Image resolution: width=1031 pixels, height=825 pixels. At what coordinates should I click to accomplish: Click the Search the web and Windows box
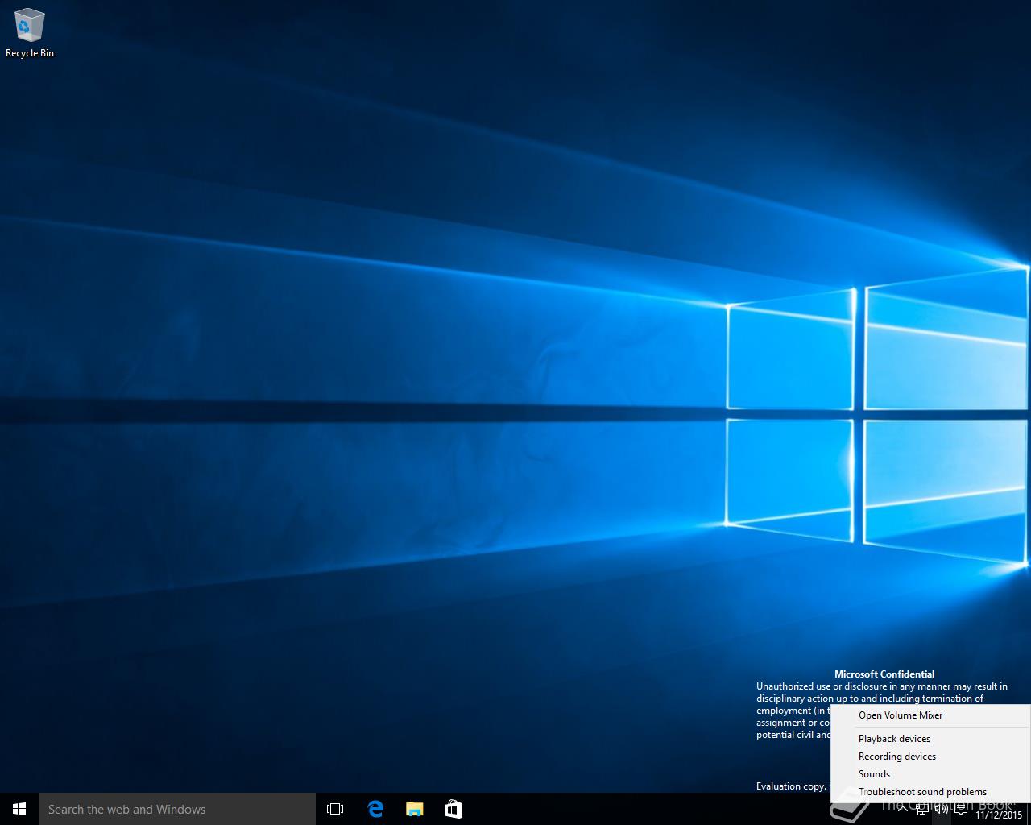[x=177, y=809]
